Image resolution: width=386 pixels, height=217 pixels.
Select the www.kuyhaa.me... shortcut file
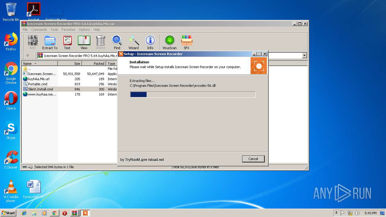click(x=69, y=94)
